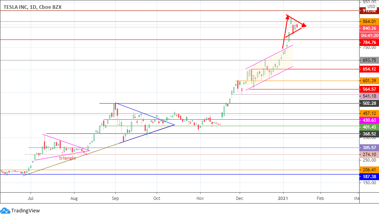Click the Feb date on time axis
This screenshot has height=214, width=379.
[320, 198]
